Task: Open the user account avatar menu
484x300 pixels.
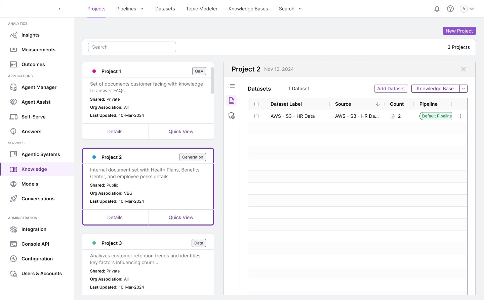Action: pos(467,9)
